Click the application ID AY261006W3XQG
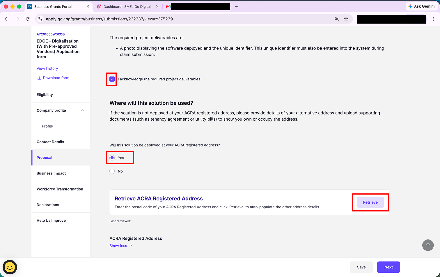The height and width of the screenshot is (277, 440). [x=51, y=34]
